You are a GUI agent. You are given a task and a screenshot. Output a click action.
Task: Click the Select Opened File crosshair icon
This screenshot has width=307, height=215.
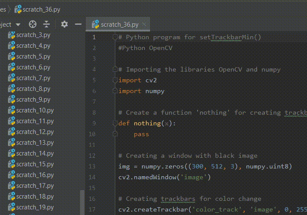coord(33,24)
